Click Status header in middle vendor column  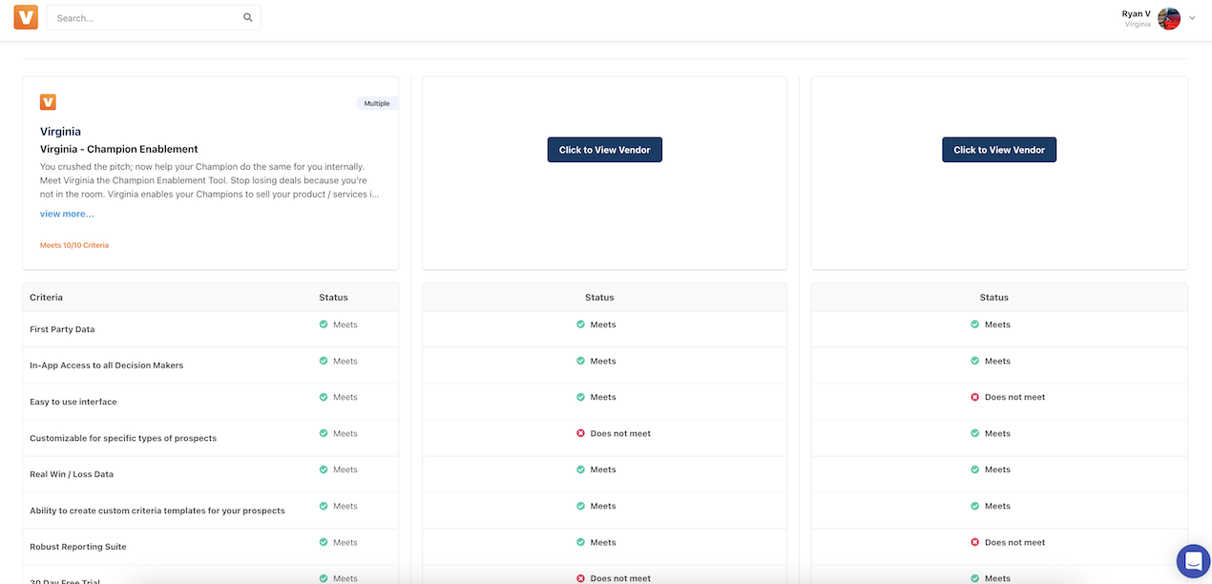click(x=599, y=298)
